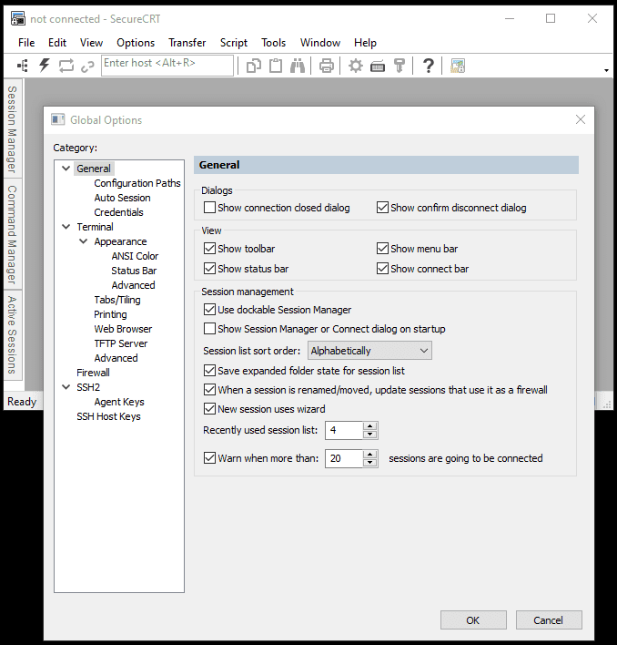Collapse the SSH2 tree node
The height and width of the screenshot is (645, 617).
click(66, 387)
